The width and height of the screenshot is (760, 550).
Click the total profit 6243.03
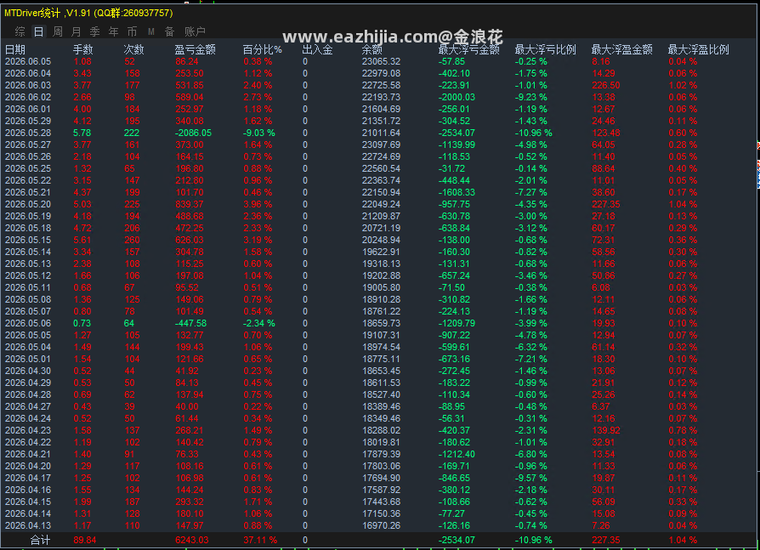[x=192, y=540]
